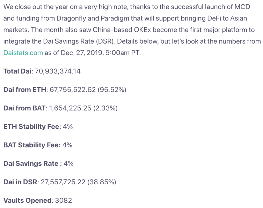This screenshot has width=263, height=208.
Task: Click the Dai Savings Rate 4% value
Action: (68, 163)
